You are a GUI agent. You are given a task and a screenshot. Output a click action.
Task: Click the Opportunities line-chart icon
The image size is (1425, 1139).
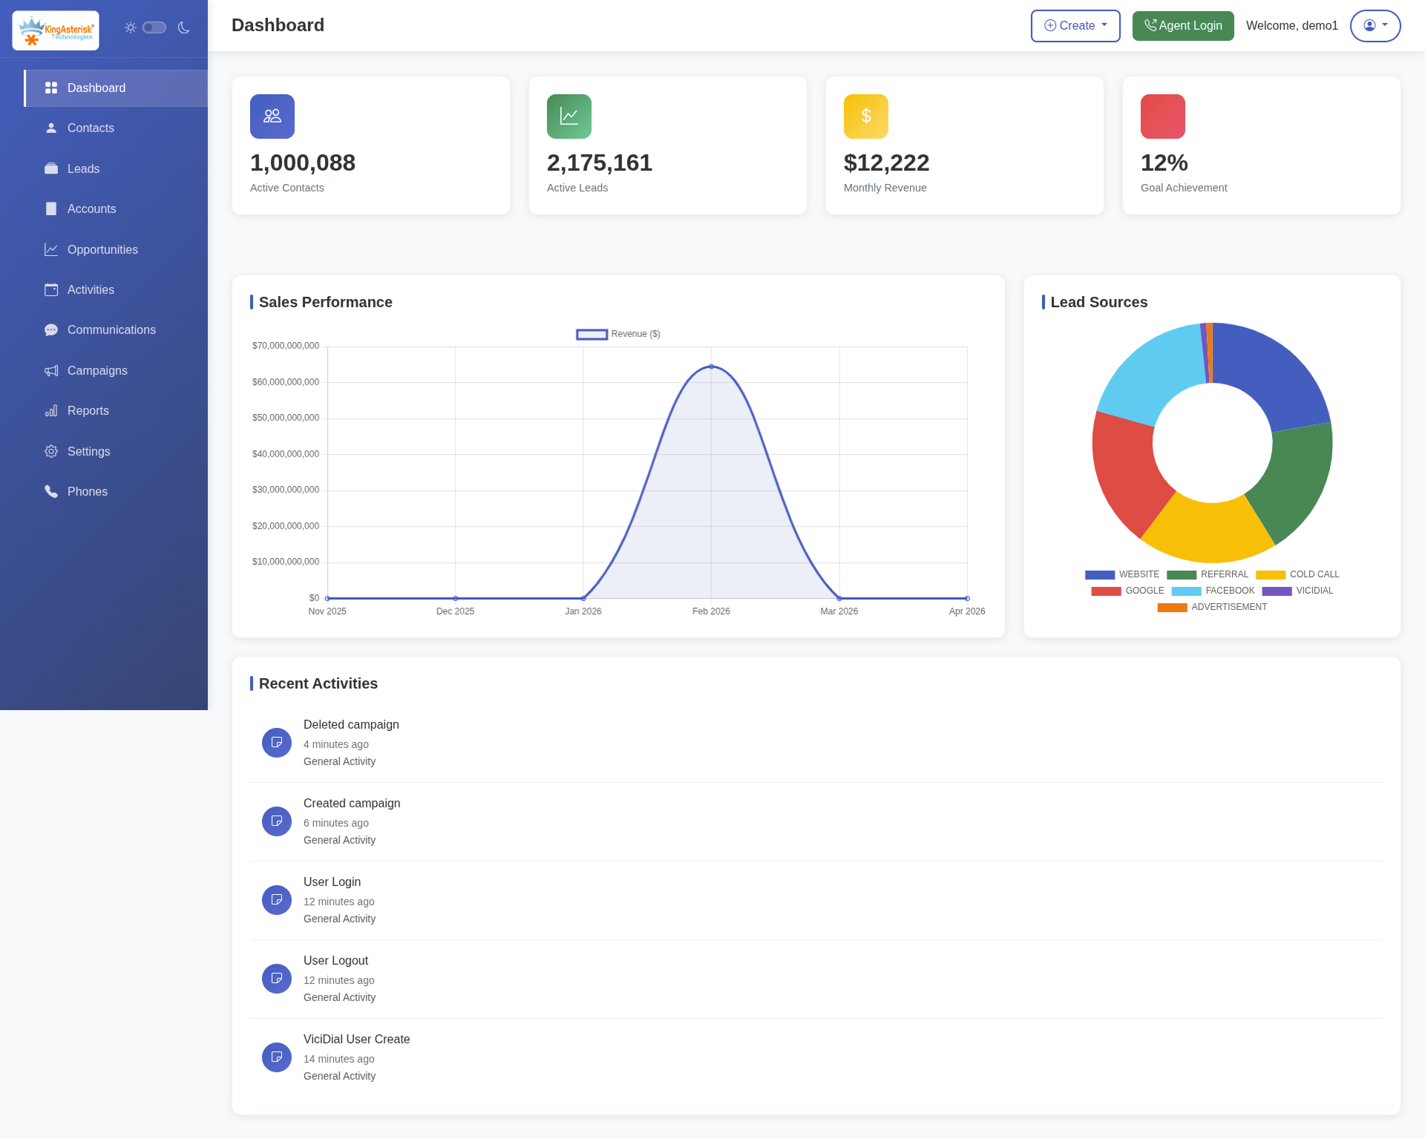pyautogui.click(x=51, y=249)
